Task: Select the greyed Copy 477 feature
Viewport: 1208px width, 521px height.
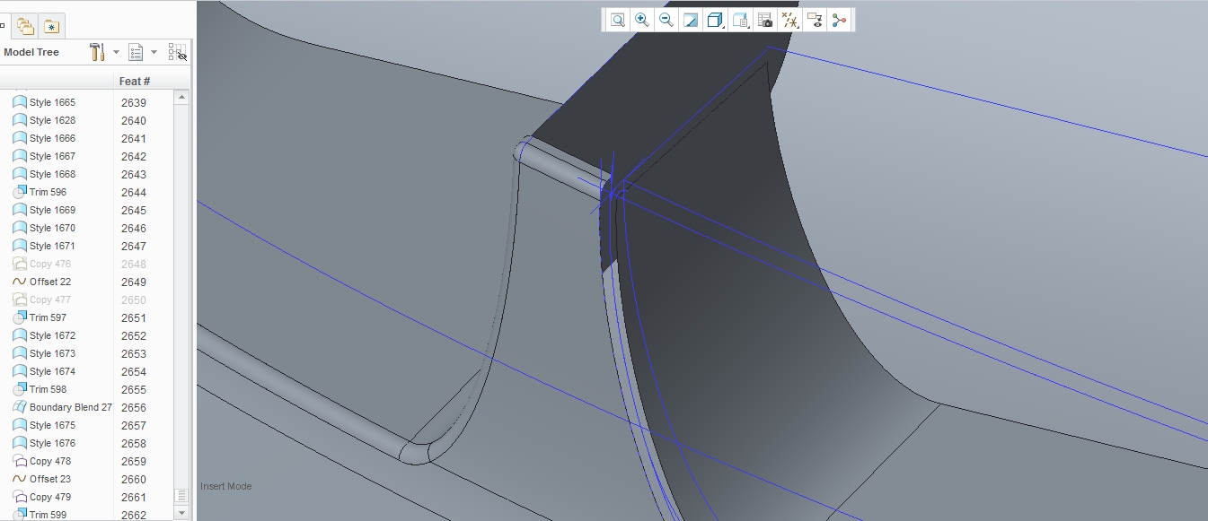Action: (50, 300)
